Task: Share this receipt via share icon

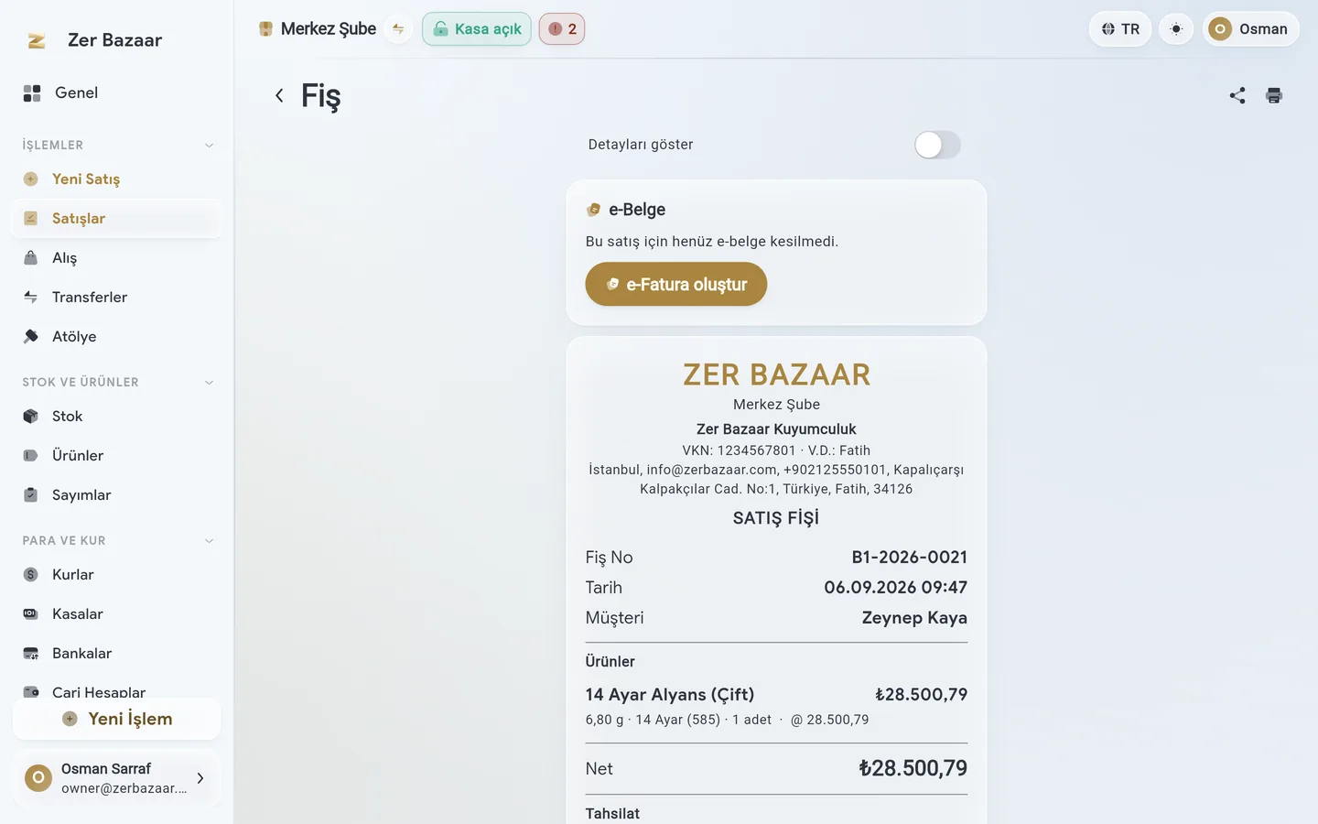Action: click(1237, 95)
